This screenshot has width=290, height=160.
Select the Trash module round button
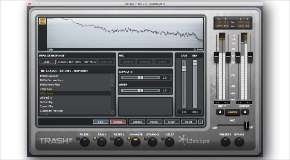102,142
